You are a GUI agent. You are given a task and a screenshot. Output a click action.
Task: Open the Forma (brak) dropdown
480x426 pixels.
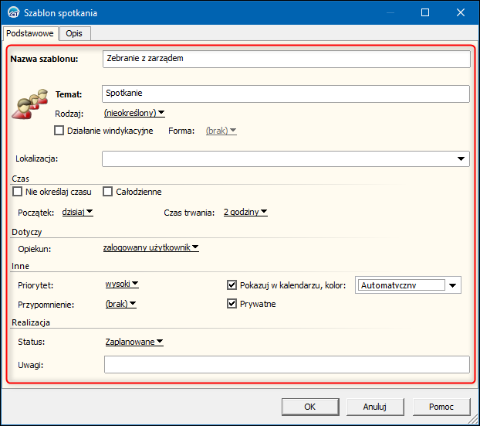point(221,131)
